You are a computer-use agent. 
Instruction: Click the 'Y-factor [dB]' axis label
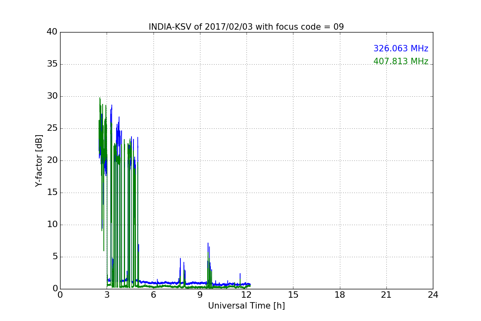(39, 160)
